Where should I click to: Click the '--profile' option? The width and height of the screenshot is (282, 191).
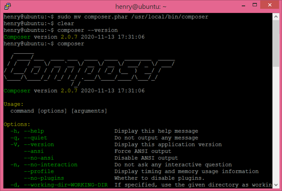click(x=39, y=171)
